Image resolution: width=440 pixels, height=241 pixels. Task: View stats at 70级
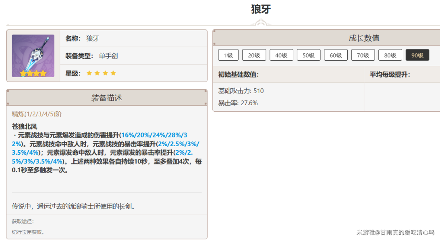point(363,55)
